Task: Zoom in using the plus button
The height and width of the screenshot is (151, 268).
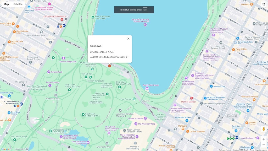Action: coord(264,139)
